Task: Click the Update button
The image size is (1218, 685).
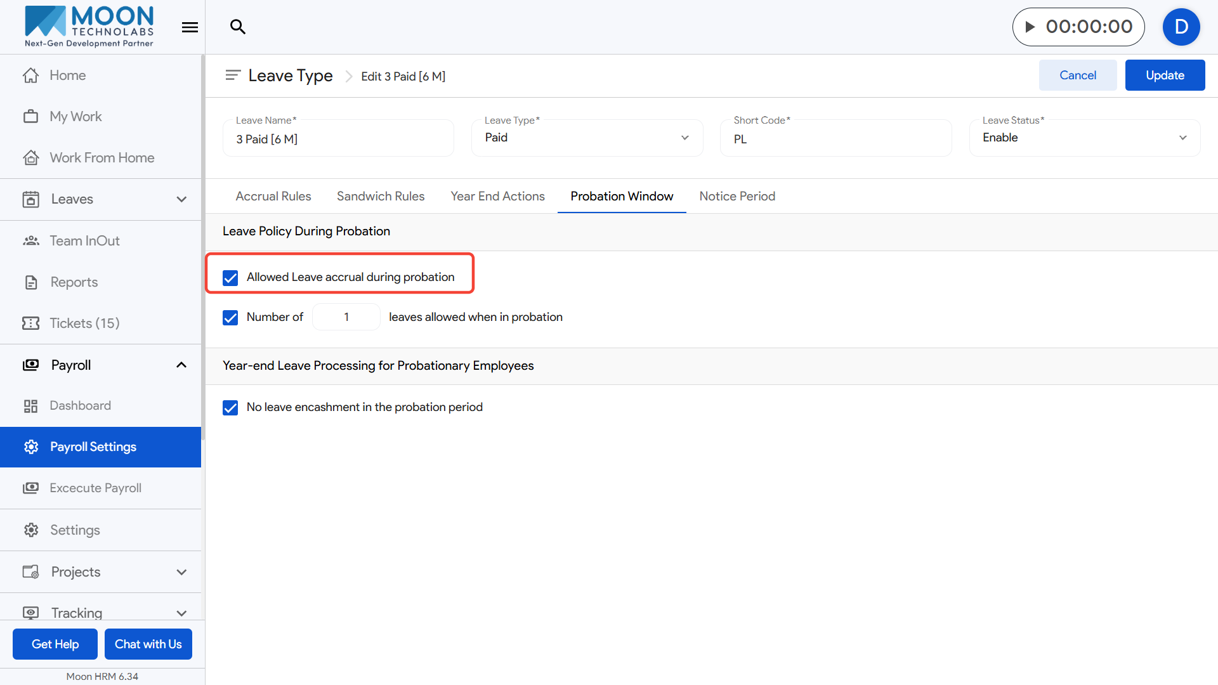Action: click(1165, 75)
